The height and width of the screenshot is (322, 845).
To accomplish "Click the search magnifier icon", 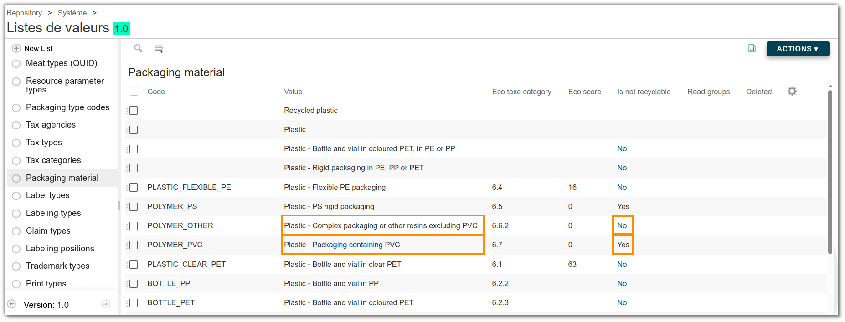I will pyautogui.click(x=138, y=48).
